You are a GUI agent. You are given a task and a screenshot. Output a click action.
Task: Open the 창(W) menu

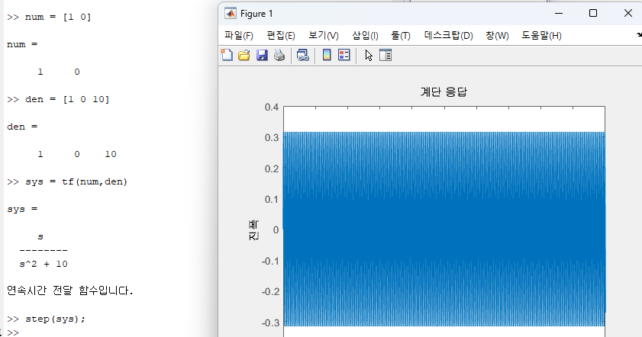[497, 36]
